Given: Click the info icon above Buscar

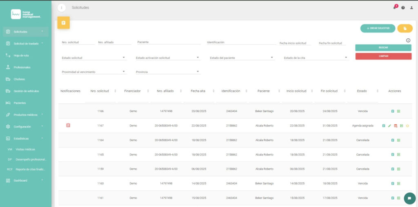Looking at the screenshot, I should tap(408, 40).
